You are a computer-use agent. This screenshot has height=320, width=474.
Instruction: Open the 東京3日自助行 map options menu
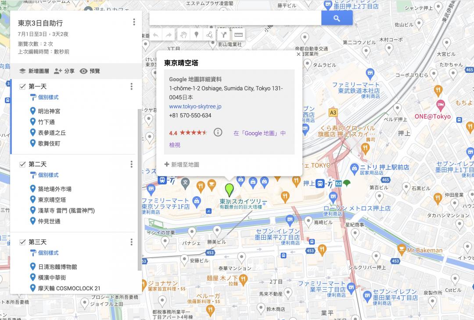134,22
